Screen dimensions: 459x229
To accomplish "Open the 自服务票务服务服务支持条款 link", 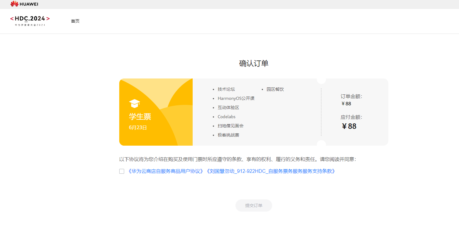I will pyautogui.click(x=271, y=171).
